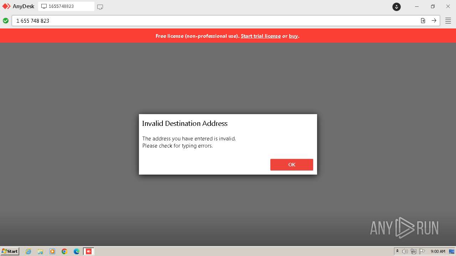Select the AnyDesk taskbar button
This screenshot has width=456, height=256.
point(89,251)
